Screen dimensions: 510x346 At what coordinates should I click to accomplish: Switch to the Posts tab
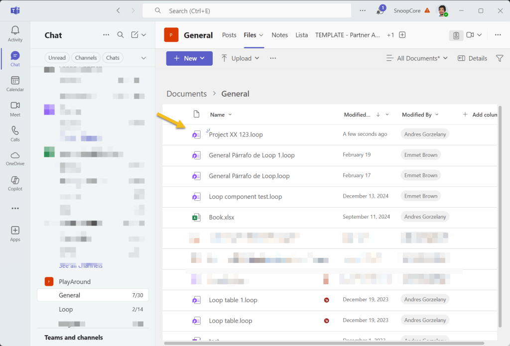pyautogui.click(x=229, y=35)
